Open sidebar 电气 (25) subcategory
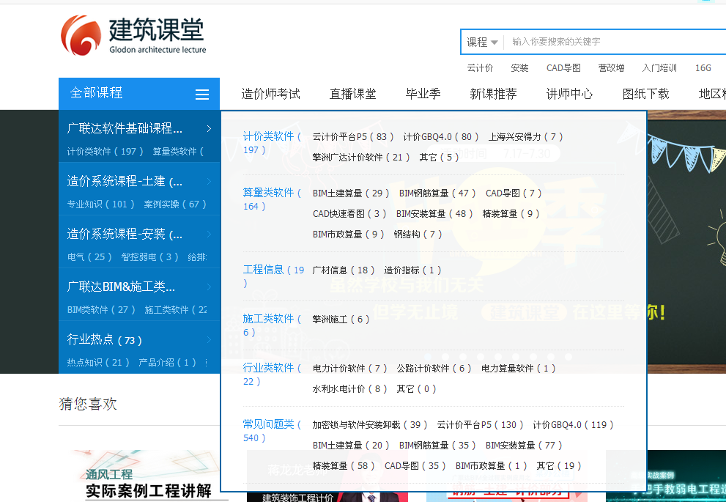The height and width of the screenshot is (502, 726). click(89, 257)
